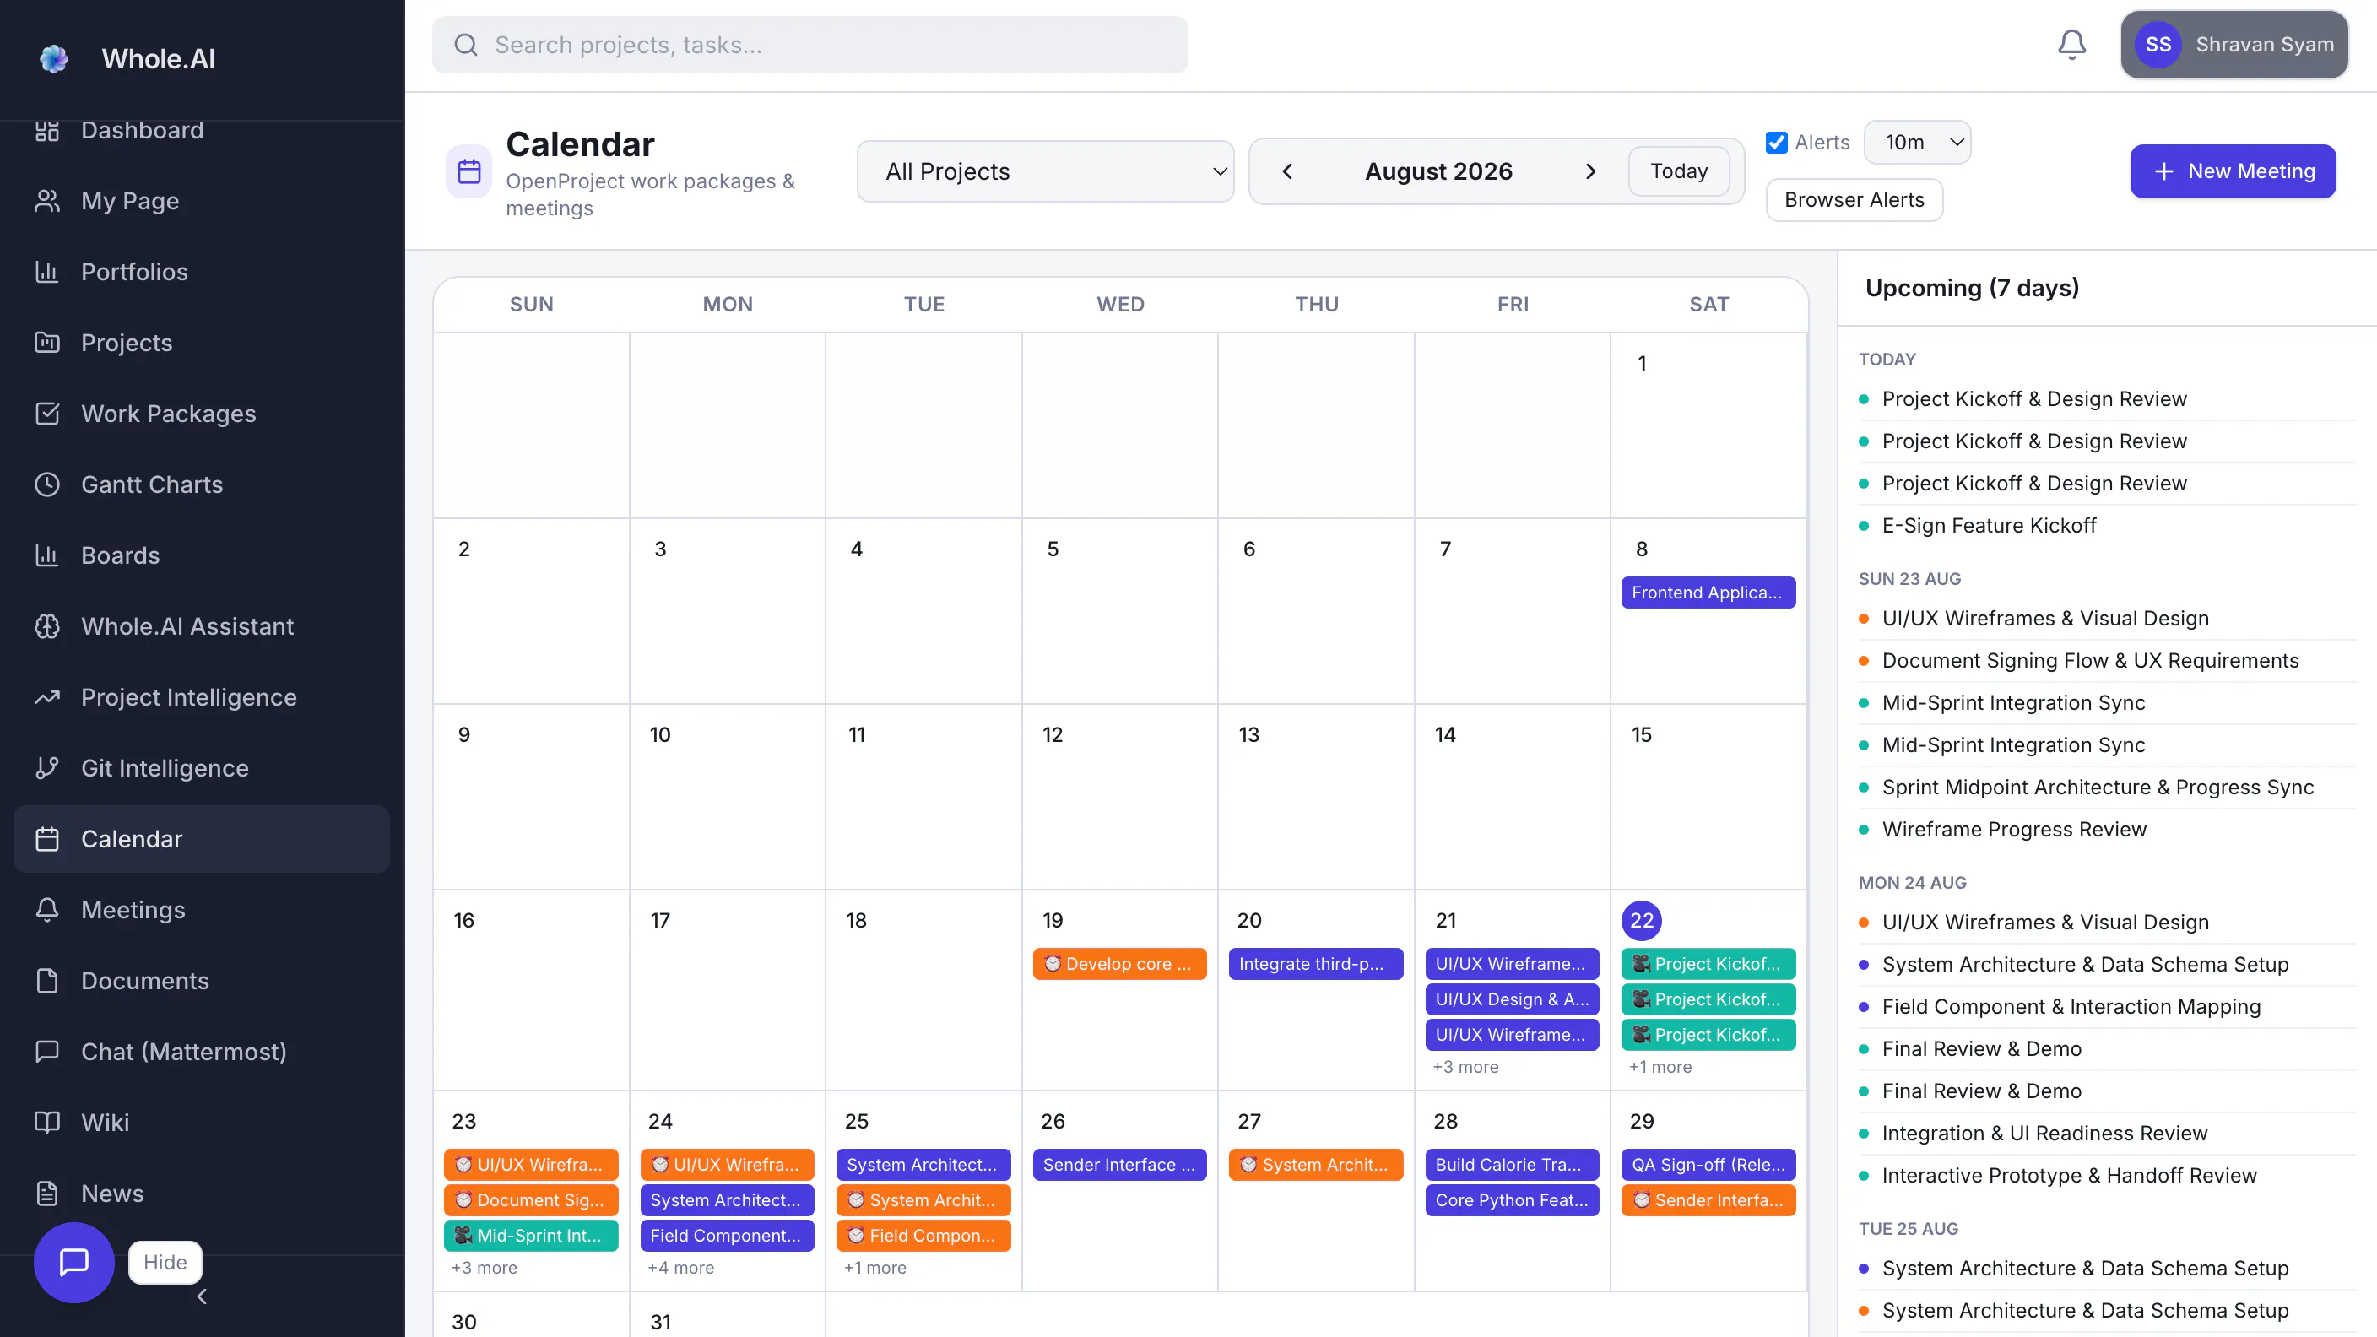2377x1337 pixels.
Task: Click the Wiki book icon
Action: [x=47, y=1123]
